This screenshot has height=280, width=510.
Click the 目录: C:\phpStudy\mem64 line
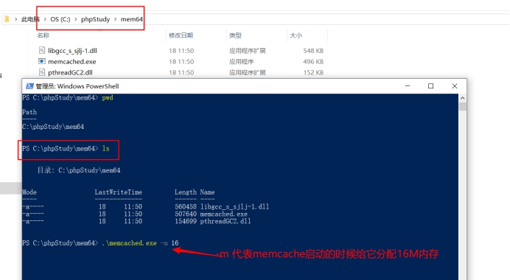[x=79, y=170]
